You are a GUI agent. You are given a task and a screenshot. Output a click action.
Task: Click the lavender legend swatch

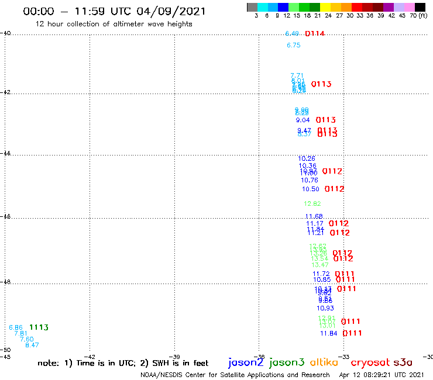pyautogui.click(x=399, y=7)
